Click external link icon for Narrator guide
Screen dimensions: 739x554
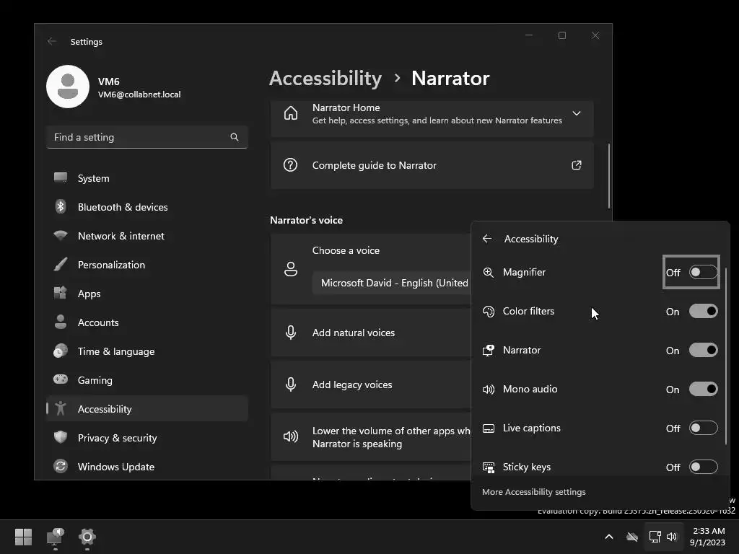tap(577, 165)
